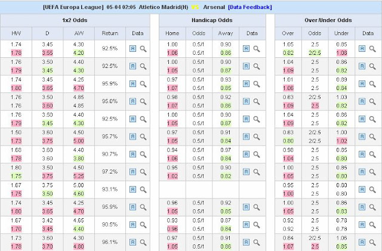Screen dimensions: 382x251
Task: Click magnifier in over/under row with over 1.05/0.82
Action: (372, 49)
